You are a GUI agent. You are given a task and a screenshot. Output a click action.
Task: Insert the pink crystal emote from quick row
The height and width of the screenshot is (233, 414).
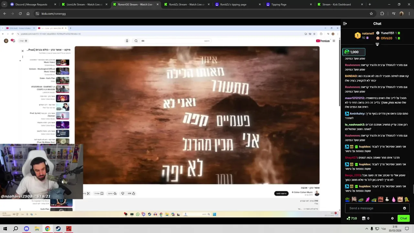[x=394, y=200]
